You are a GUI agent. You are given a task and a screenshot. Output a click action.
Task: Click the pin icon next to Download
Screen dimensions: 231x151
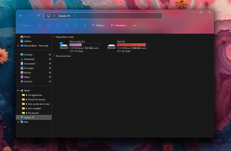point(50,59)
